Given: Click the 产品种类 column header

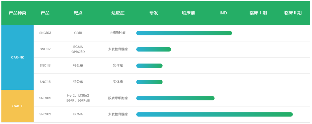Looking at the screenshot, I should (17, 13).
